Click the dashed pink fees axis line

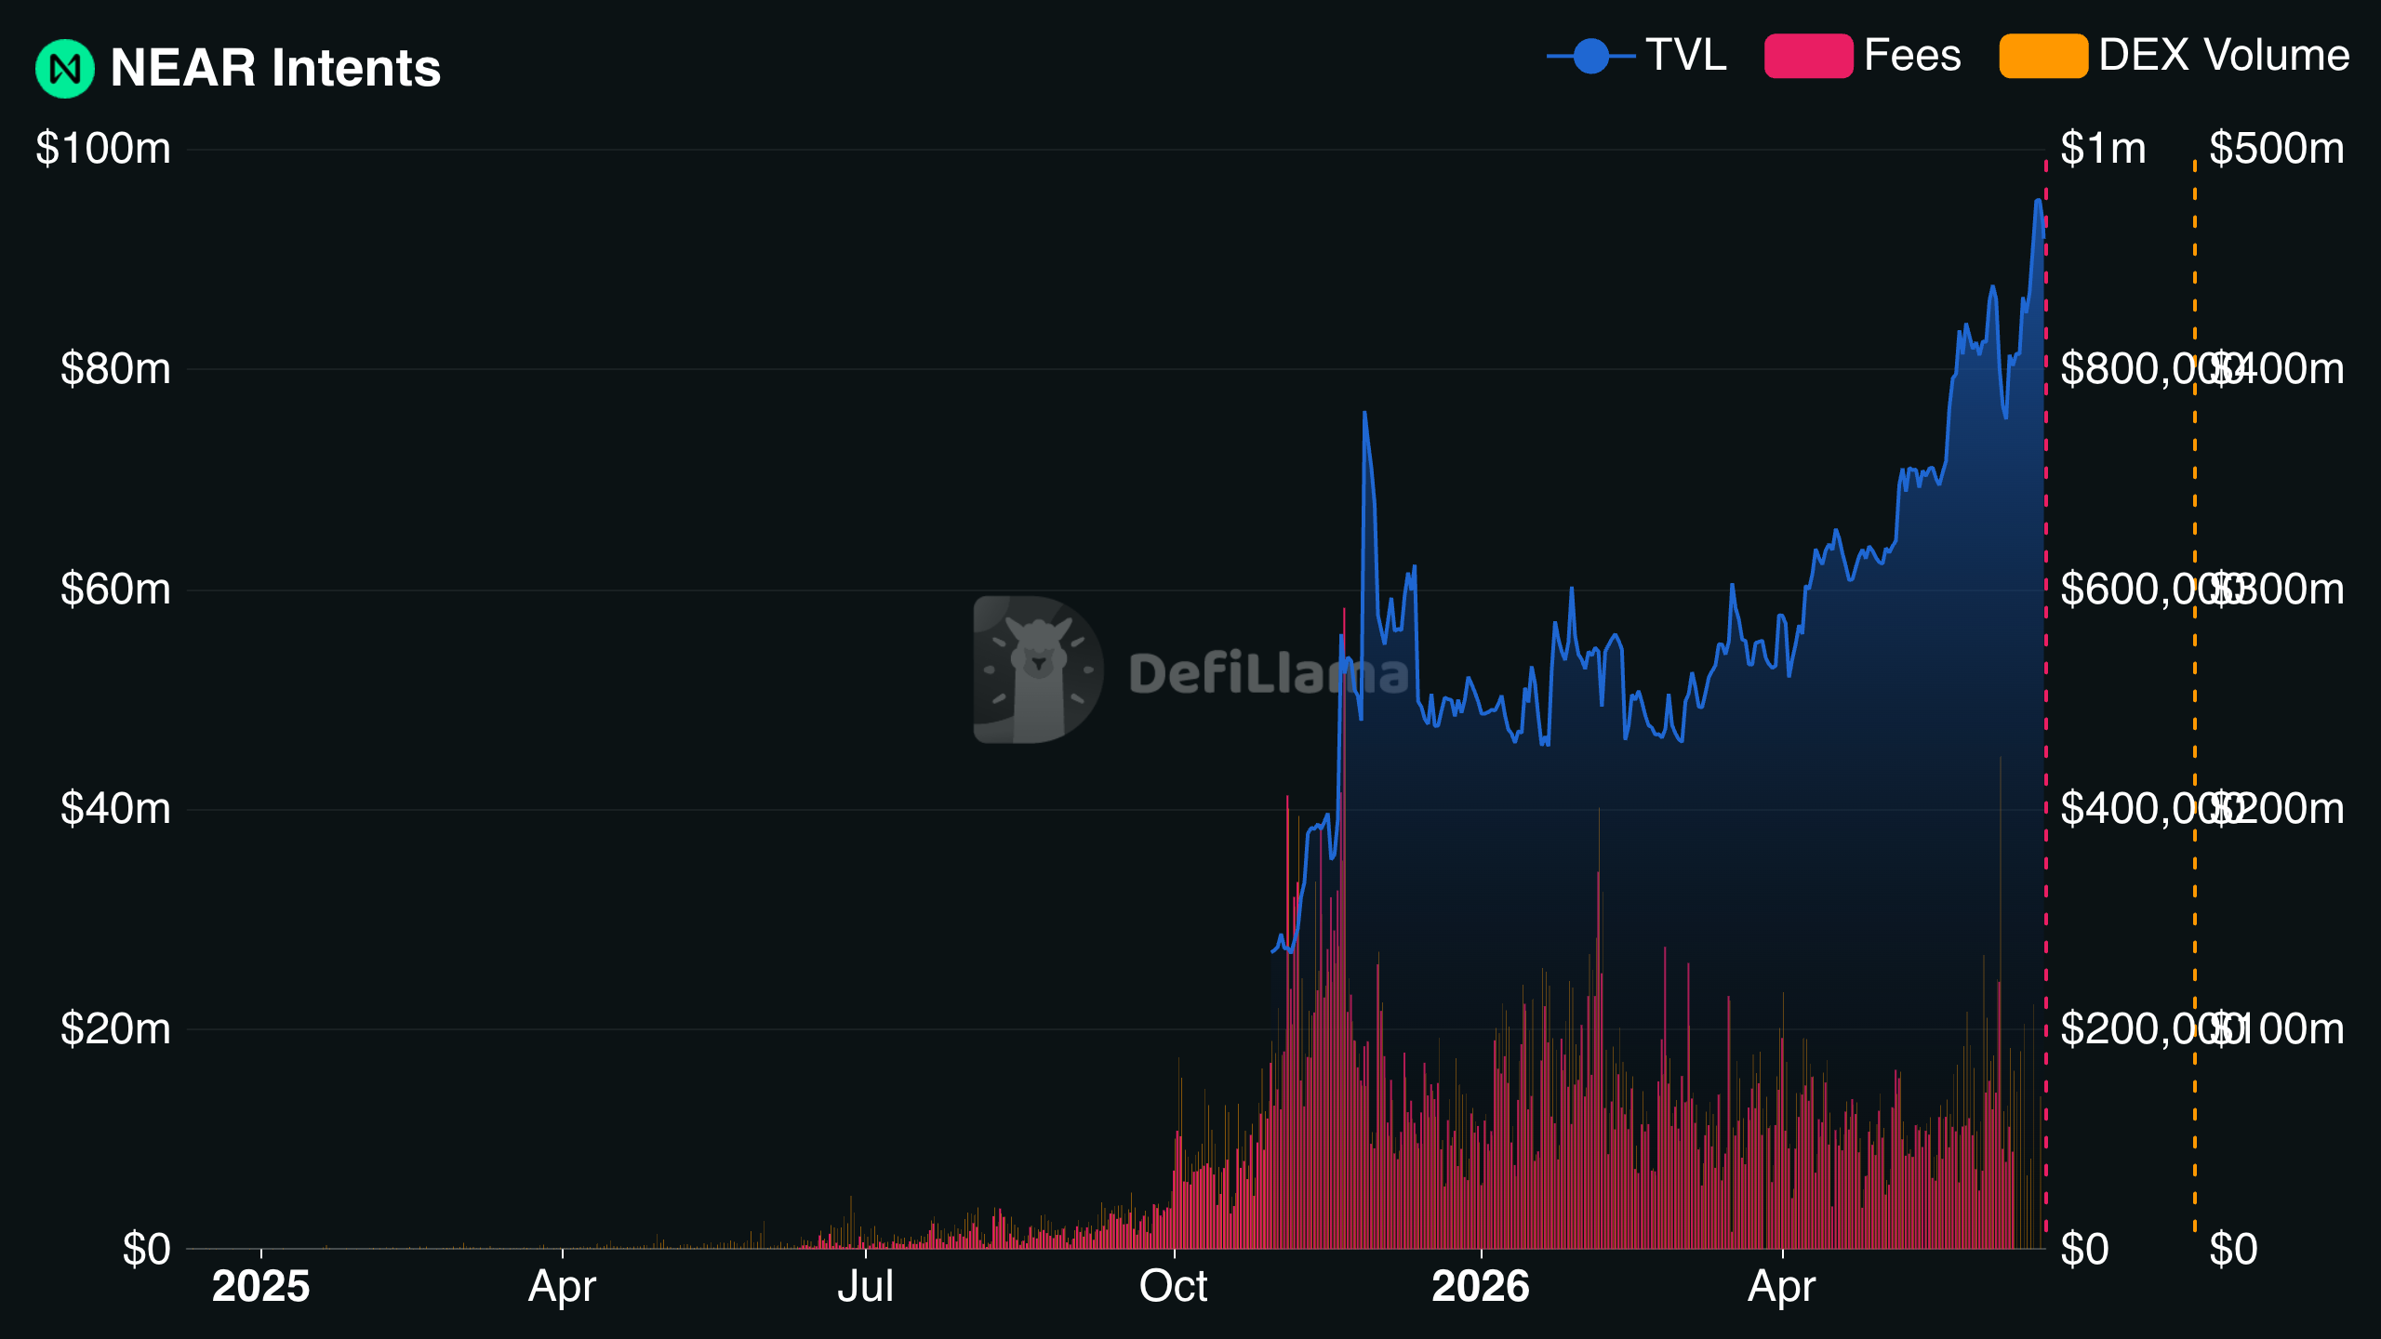click(x=2045, y=697)
